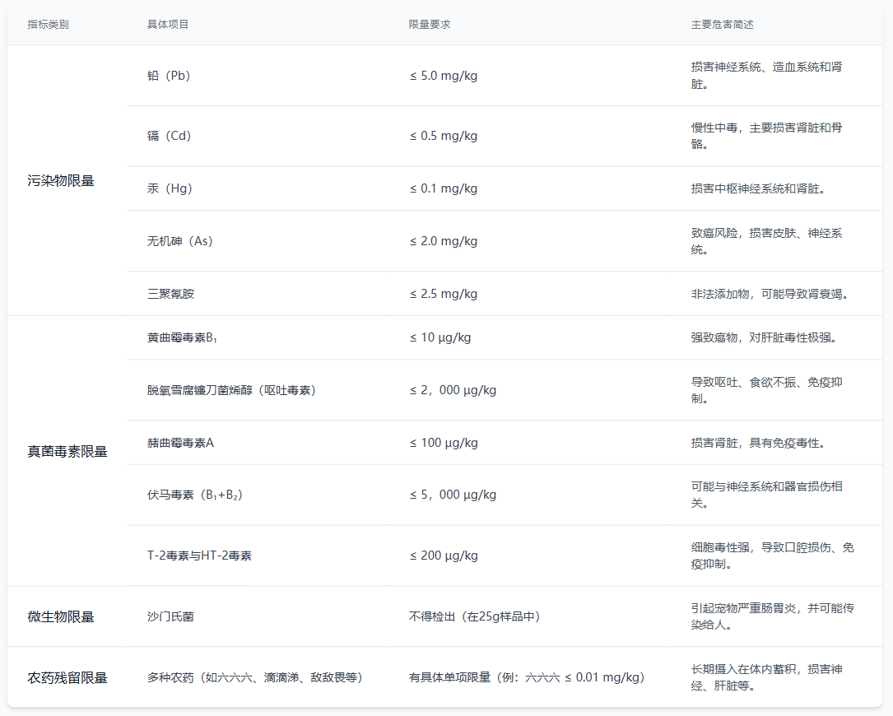Viewport: 893px width, 716px height.
Task: Click the 无机砷（As）item cell
Action: tap(180, 241)
